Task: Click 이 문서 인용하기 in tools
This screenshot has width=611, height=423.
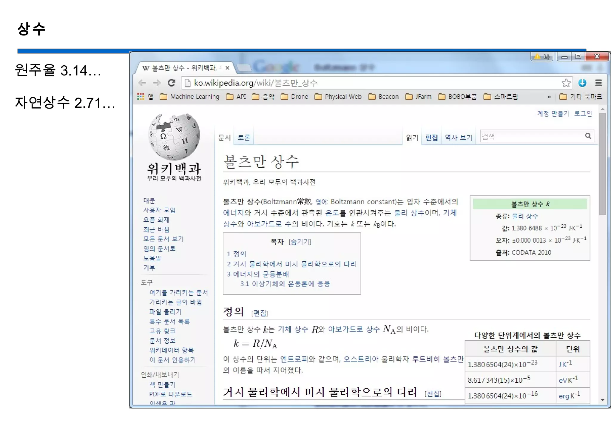Action: [172, 360]
